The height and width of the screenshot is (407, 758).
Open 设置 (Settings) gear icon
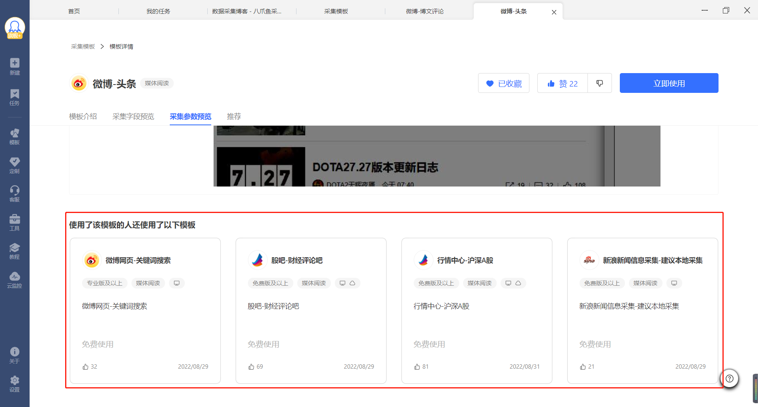(15, 384)
